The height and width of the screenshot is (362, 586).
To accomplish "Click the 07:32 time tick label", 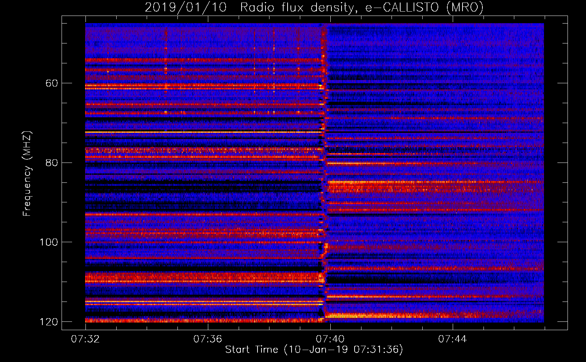I will coord(85,339).
